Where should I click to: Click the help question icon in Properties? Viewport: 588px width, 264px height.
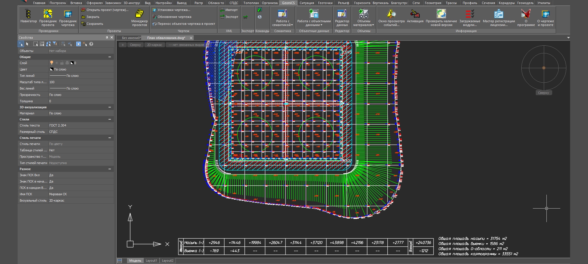tap(91, 44)
